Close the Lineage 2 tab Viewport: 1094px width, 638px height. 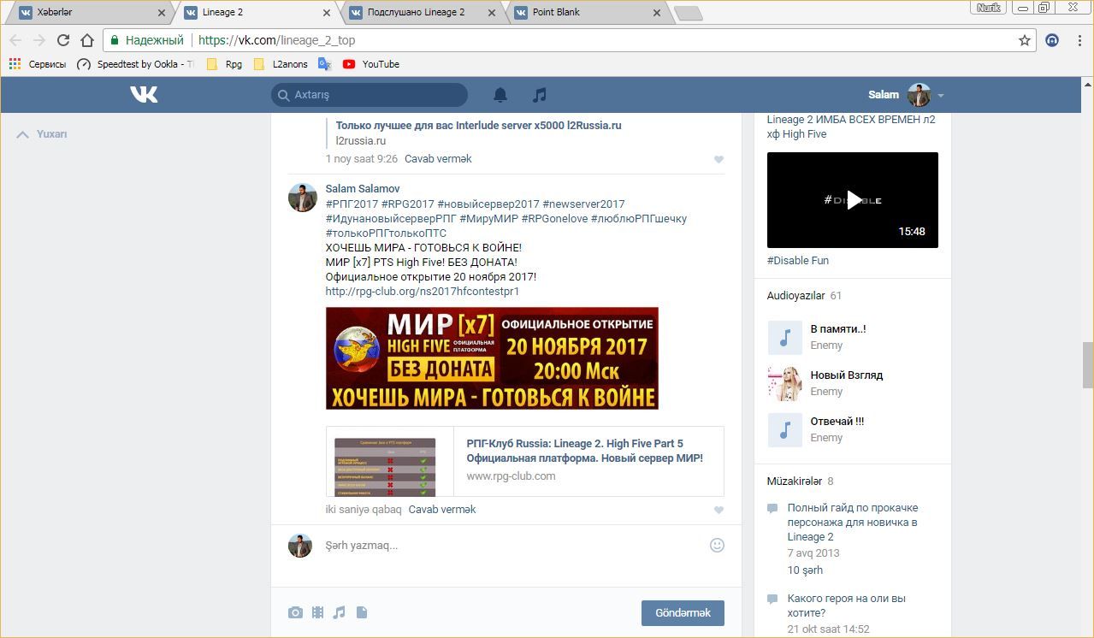coord(326,13)
